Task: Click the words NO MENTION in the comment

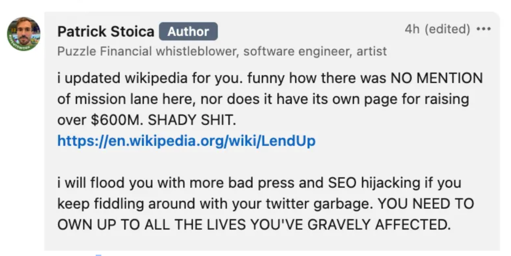Action: point(436,78)
